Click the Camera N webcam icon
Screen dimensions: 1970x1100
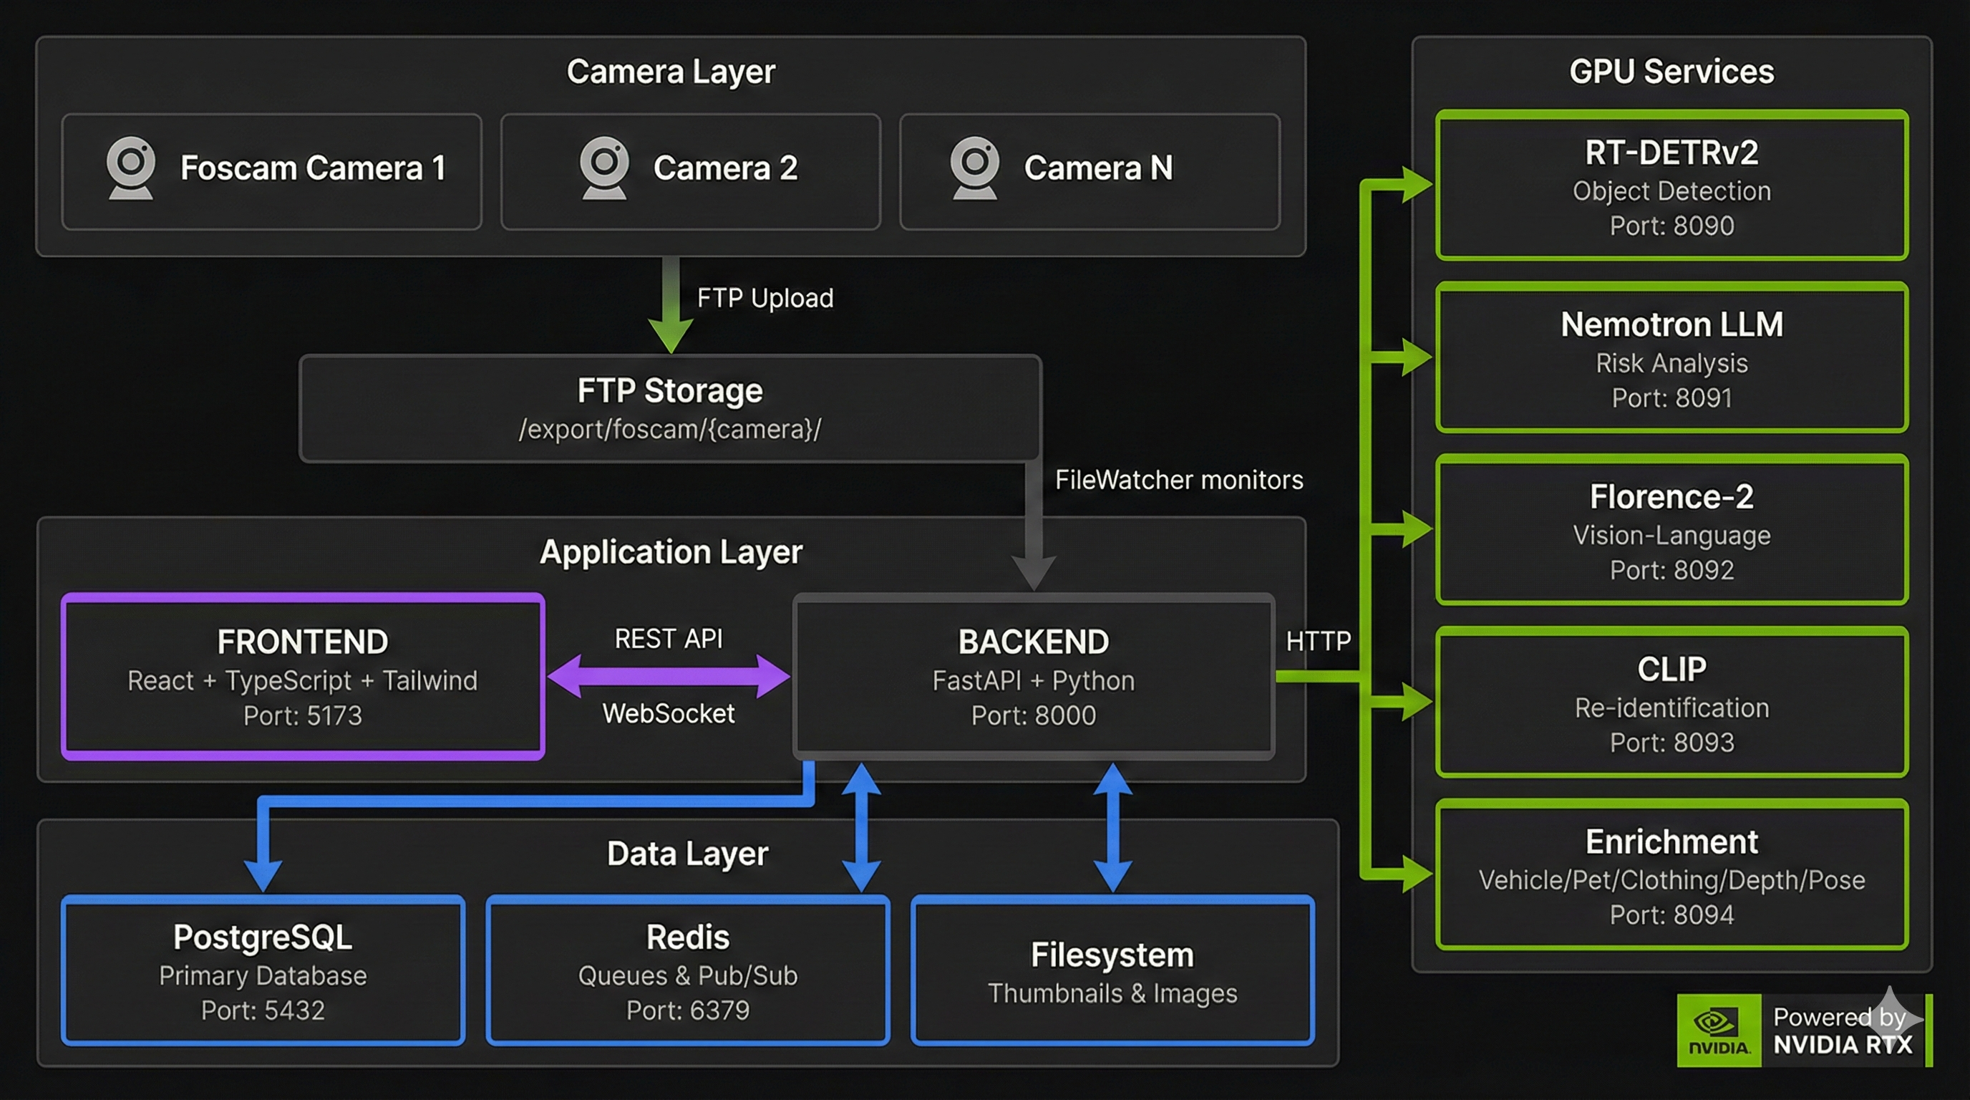coord(973,168)
